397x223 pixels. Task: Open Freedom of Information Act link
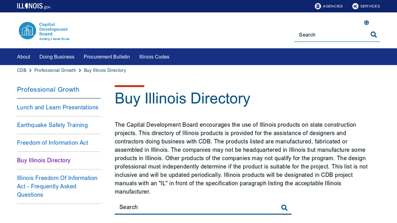(53, 143)
